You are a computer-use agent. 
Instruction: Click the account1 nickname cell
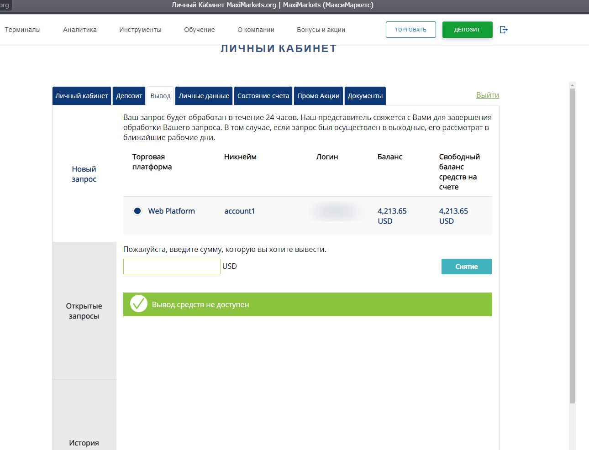(240, 211)
